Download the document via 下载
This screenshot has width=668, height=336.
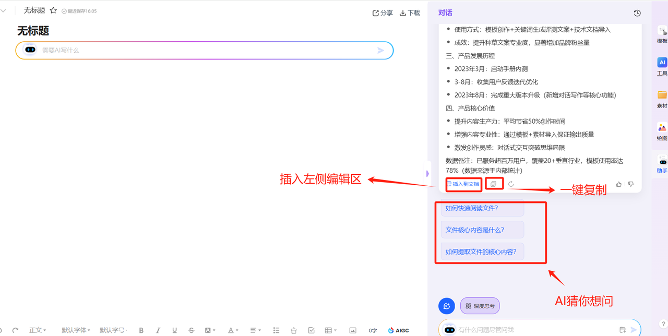tap(410, 13)
